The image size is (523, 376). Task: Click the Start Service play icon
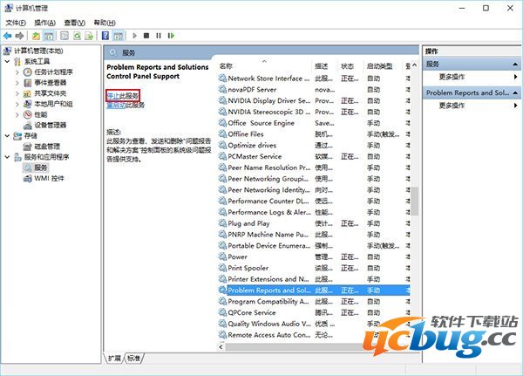(x=133, y=36)
